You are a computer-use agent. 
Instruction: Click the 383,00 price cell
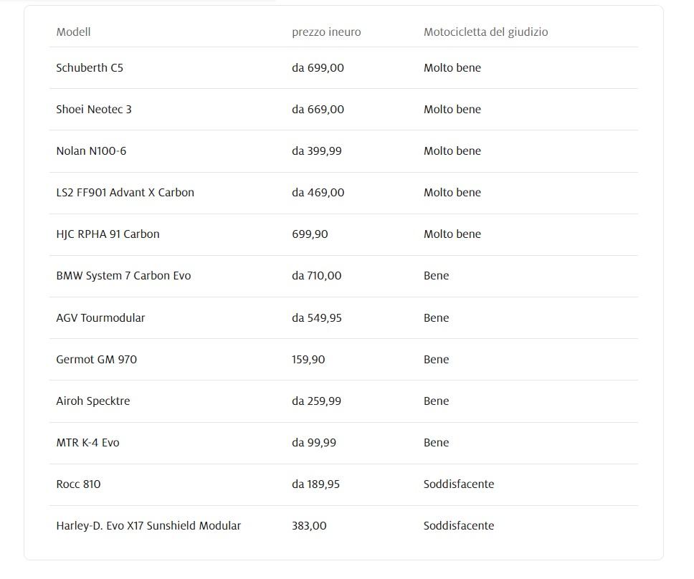(x=309, y=526)
